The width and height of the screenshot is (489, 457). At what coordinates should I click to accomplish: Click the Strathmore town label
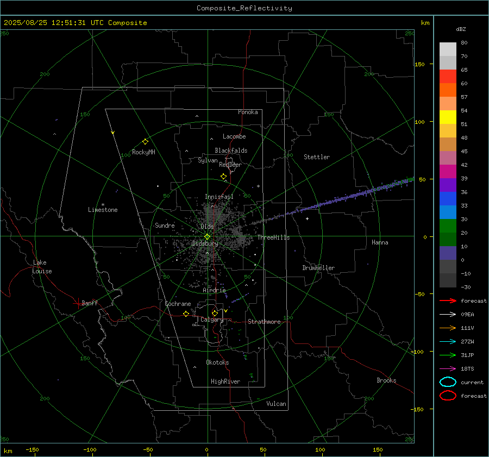point(264,322)
